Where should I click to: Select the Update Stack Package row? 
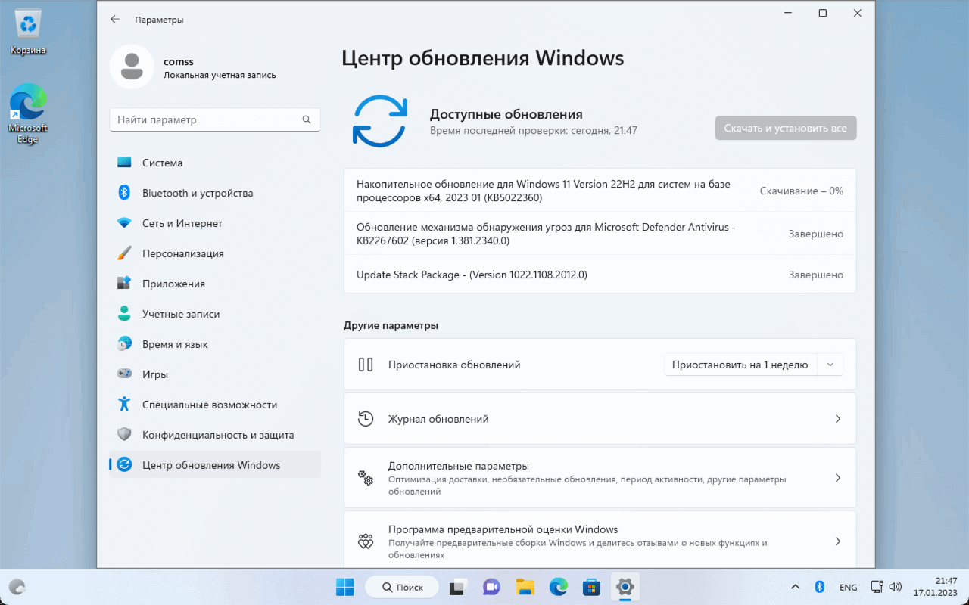tap(600, 275)
